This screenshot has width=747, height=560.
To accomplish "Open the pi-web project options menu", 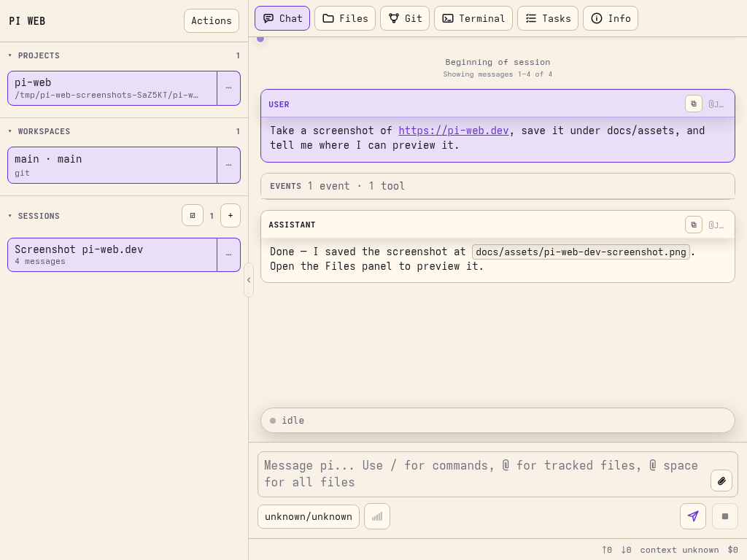I will tap(228, 88).
